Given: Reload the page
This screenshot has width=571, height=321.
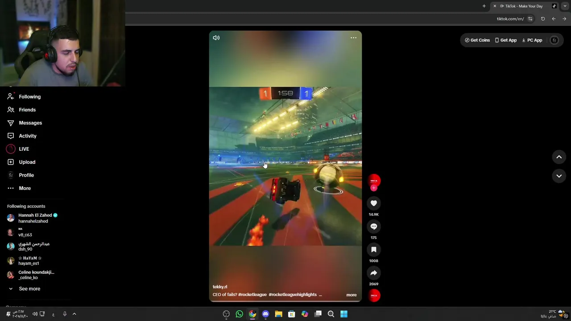Looking at the screenshot, I should (x=543, y=19).
